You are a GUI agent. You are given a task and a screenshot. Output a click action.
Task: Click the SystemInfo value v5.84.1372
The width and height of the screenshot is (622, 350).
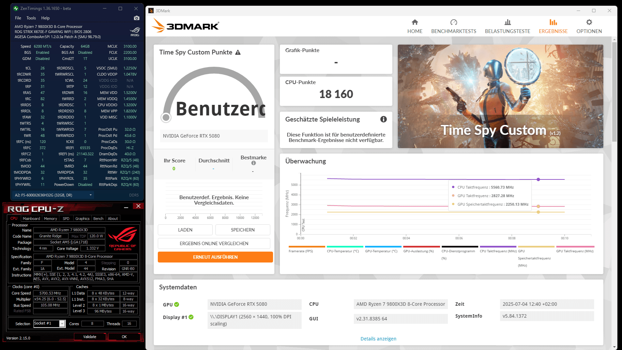tap(547, 316)
